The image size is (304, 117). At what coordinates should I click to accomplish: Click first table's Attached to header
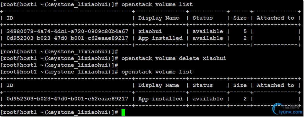[275, 18]
